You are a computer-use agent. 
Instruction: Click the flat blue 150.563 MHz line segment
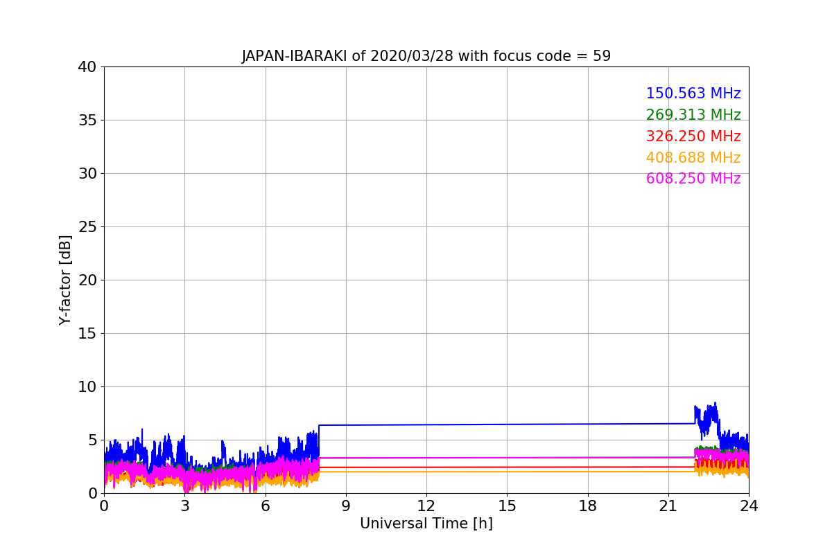click(506, 425)
